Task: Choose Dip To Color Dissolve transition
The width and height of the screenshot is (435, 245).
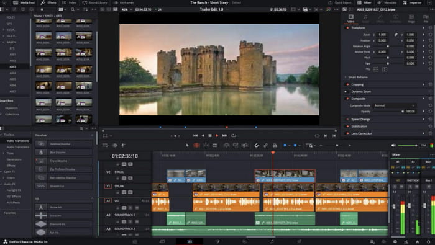Action: point(63,169)
